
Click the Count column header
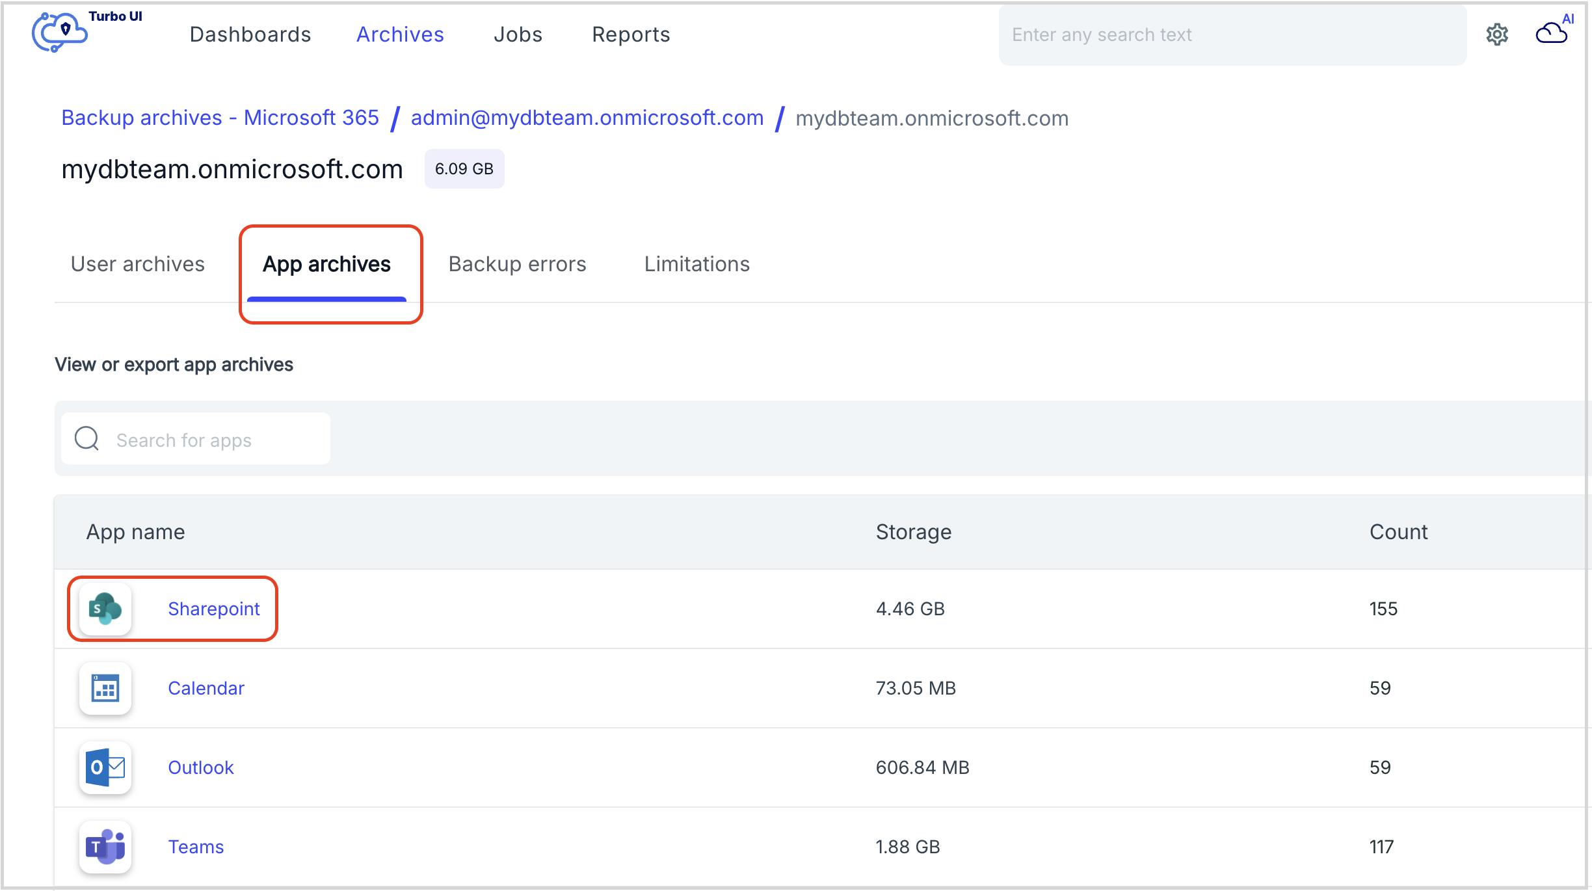pyautogui.click(x=1399, y=532)
